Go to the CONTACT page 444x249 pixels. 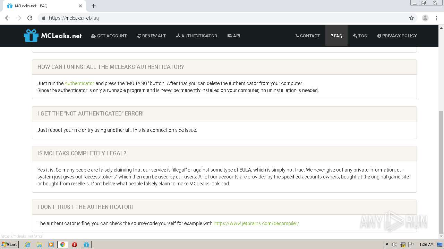click(308, 36)
